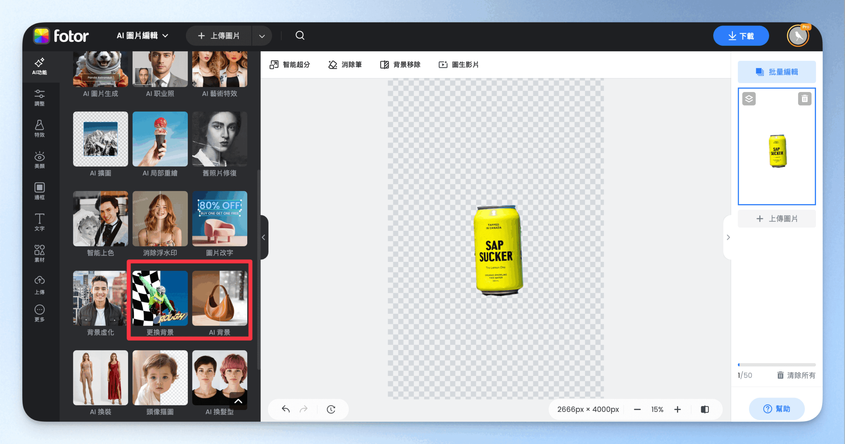Click the blue 下載 download button
Image resolution: width=845 pixels, height=444 pixels.
(741, 36)
